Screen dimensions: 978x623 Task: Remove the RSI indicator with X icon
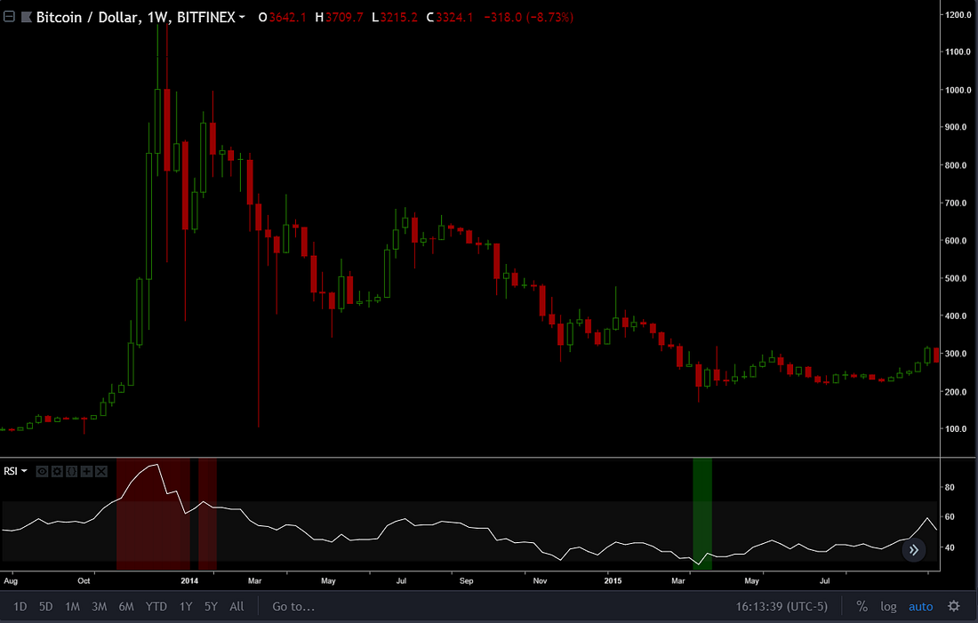(100, 471)
